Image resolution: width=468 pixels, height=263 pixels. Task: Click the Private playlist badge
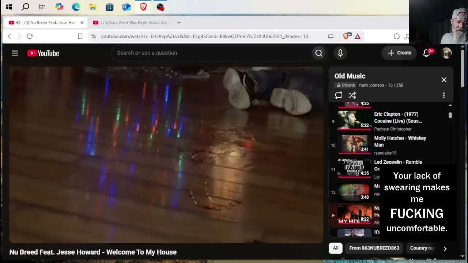point(346,85)
